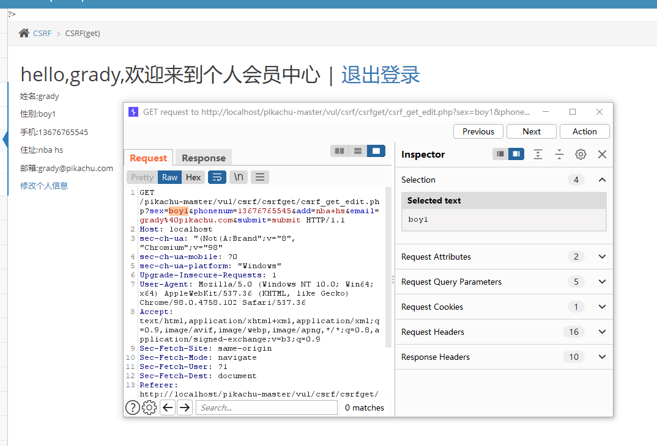
Task: Go to previous search match arrow
Action: [168, 408]
